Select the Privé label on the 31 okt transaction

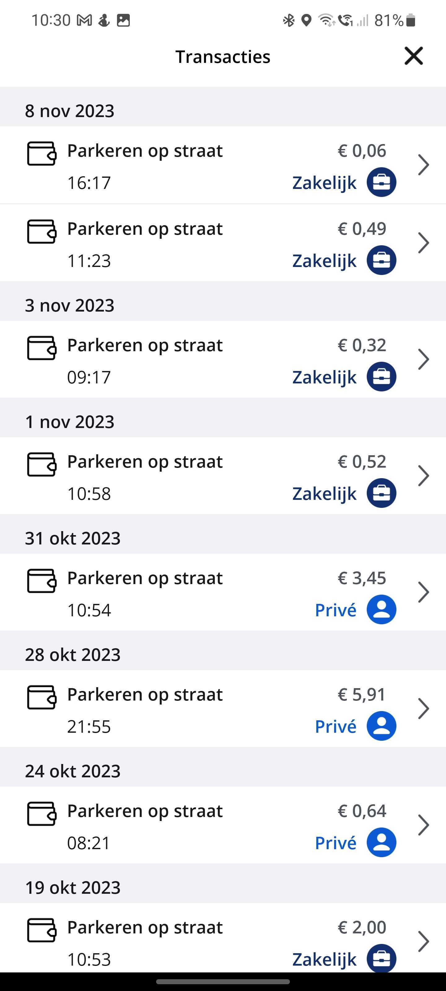335,610
